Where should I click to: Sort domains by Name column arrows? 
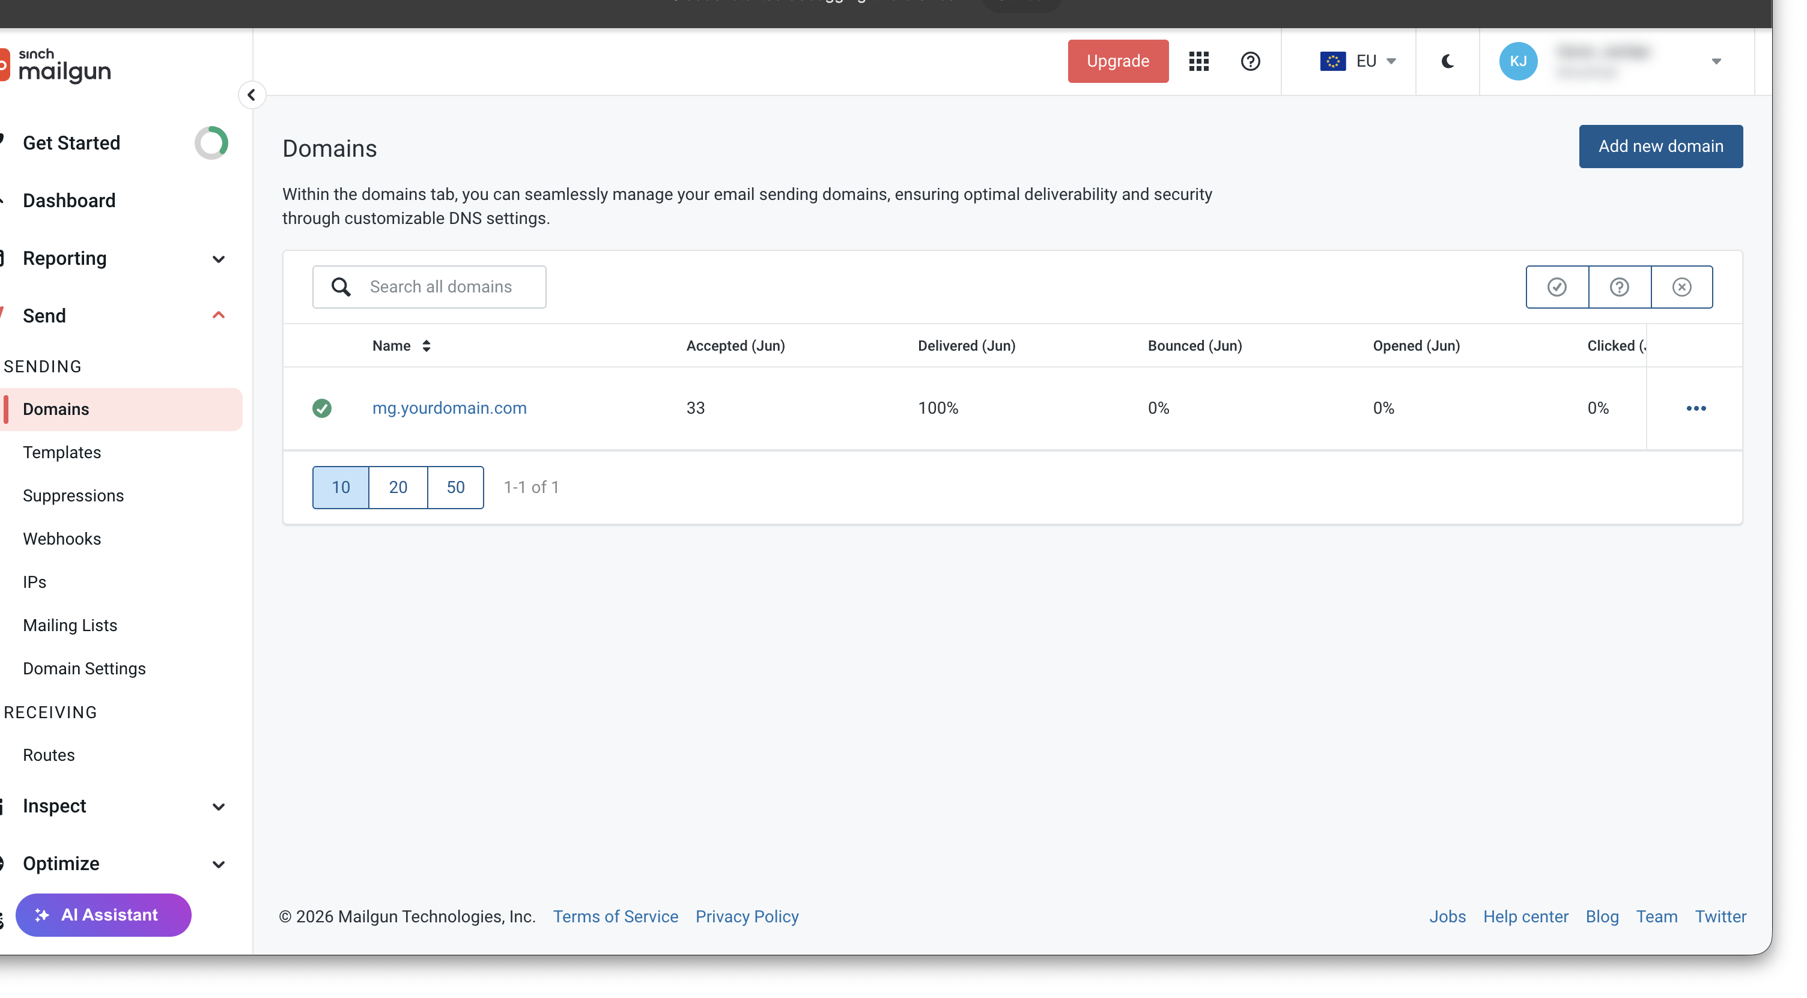[426, 346]
